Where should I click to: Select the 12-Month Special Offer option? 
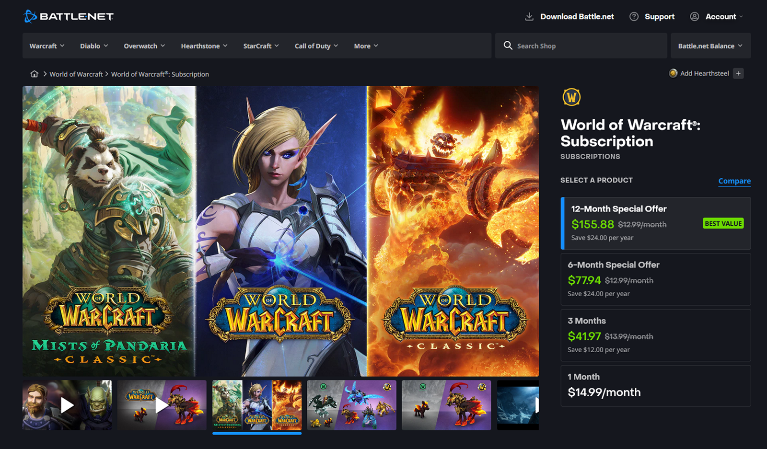[656, 223]
